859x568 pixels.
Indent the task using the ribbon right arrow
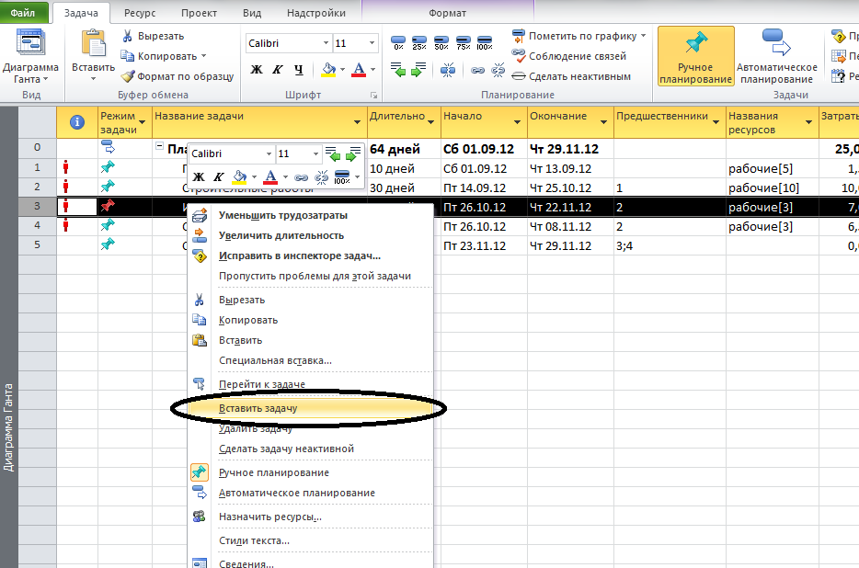(x=418, y=70)
